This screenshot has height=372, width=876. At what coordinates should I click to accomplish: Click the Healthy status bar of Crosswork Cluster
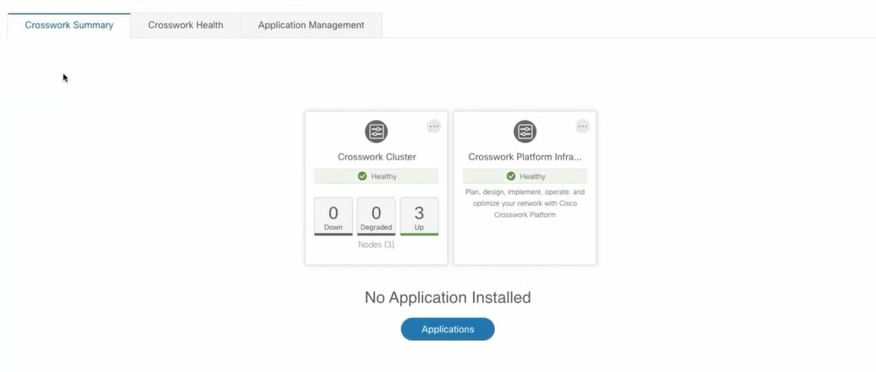pyautogui.click(x=376, y=176)
